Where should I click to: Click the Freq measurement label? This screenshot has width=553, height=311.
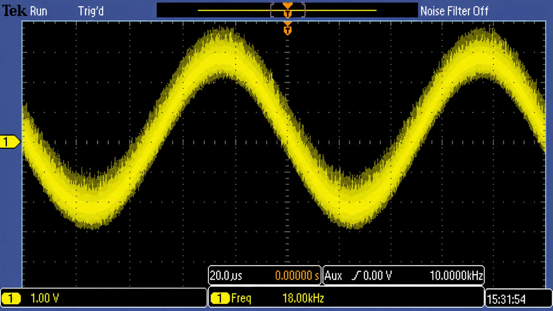[x=241, y=298]
